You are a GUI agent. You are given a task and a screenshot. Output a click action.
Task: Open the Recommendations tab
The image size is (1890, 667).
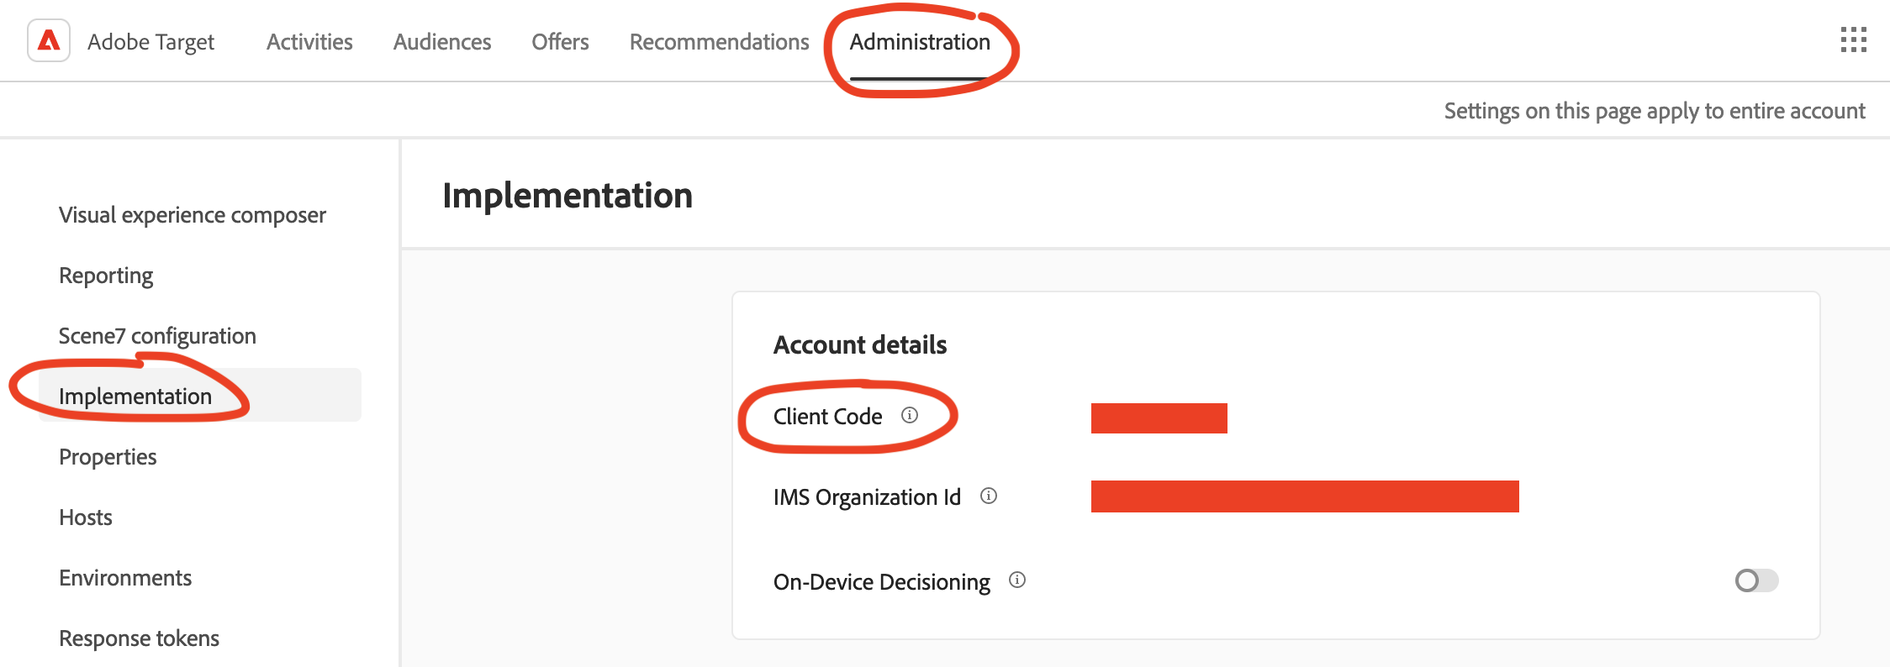click(719, 42)
